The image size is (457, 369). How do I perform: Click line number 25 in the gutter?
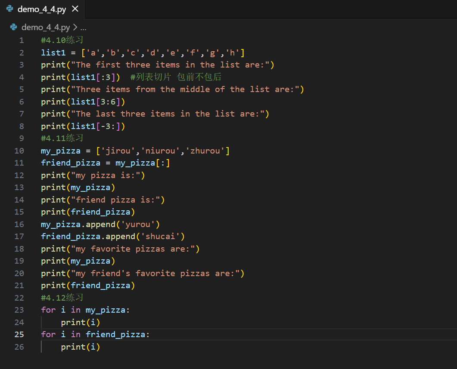pos(19,334)
